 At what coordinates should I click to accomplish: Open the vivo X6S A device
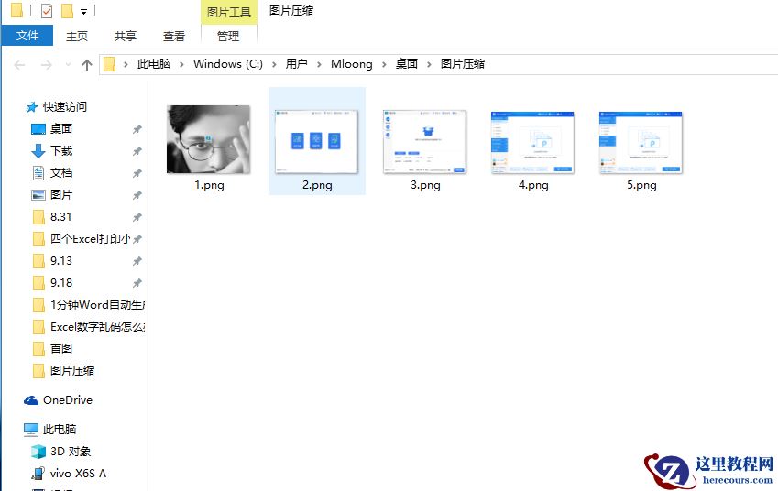tap(78, 474)
